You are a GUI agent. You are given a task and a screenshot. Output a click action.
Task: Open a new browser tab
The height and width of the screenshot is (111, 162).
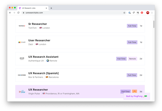pos(51,8)
